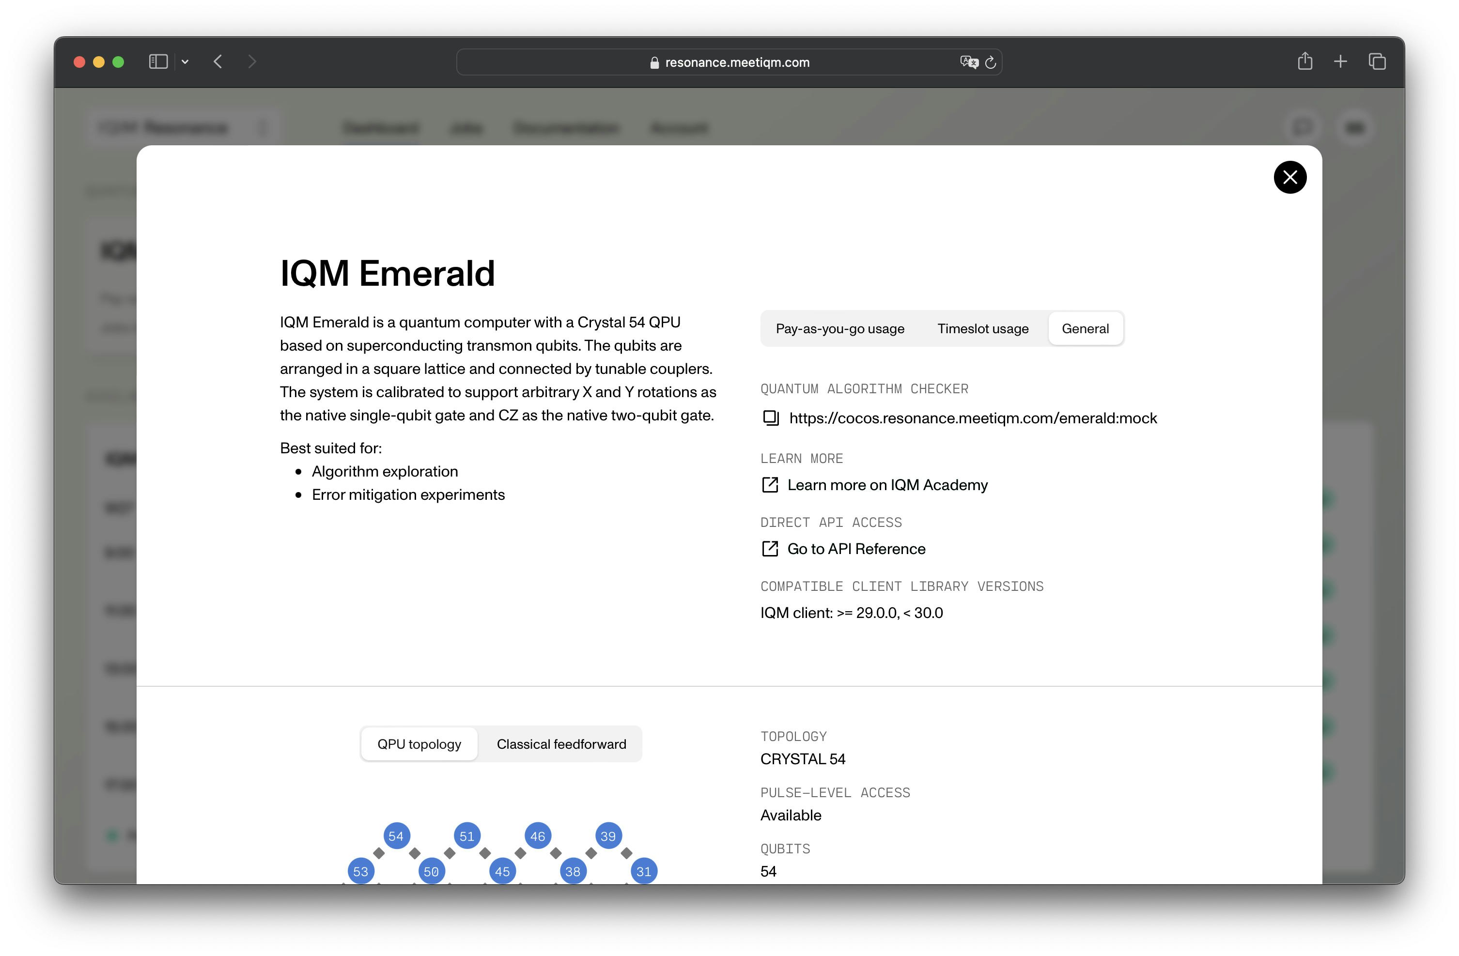
Task: Select qubit 39 in the topology
Action: [608, 836]
